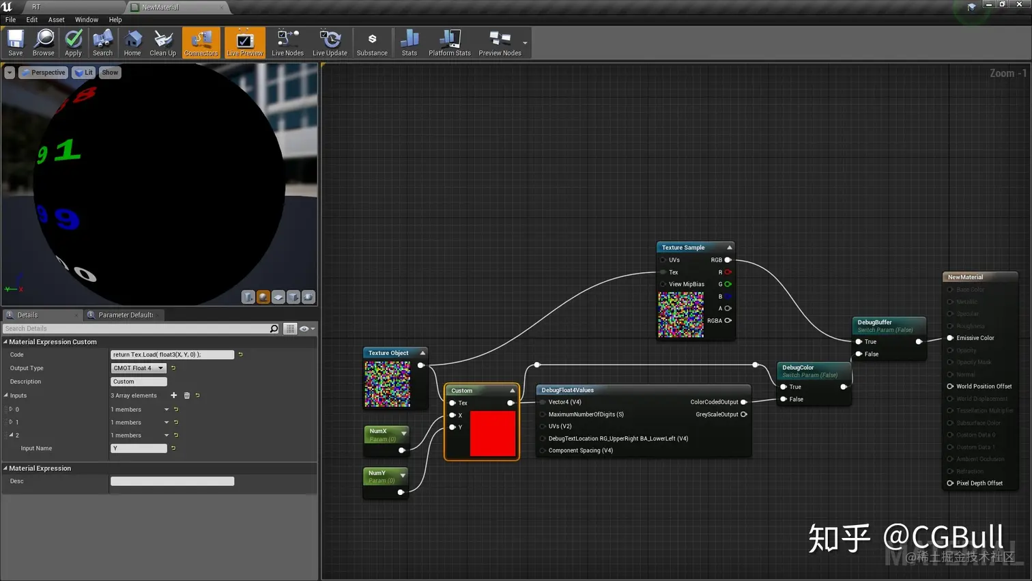Click DebugBuffer True input pin
This screenshot has height=581, width=1032.
coord(859,341)
